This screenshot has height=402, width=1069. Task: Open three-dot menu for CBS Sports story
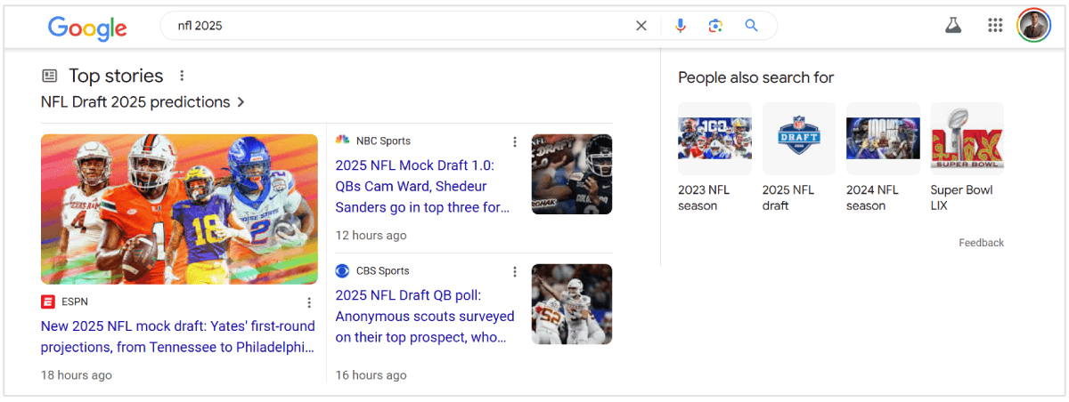[514, 271]
